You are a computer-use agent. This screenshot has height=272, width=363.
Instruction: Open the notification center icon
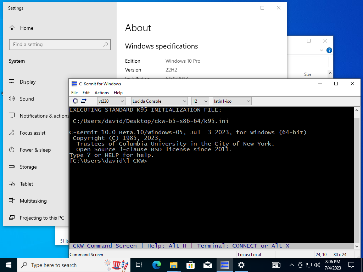pyautogui.click(x=351, y=265)
